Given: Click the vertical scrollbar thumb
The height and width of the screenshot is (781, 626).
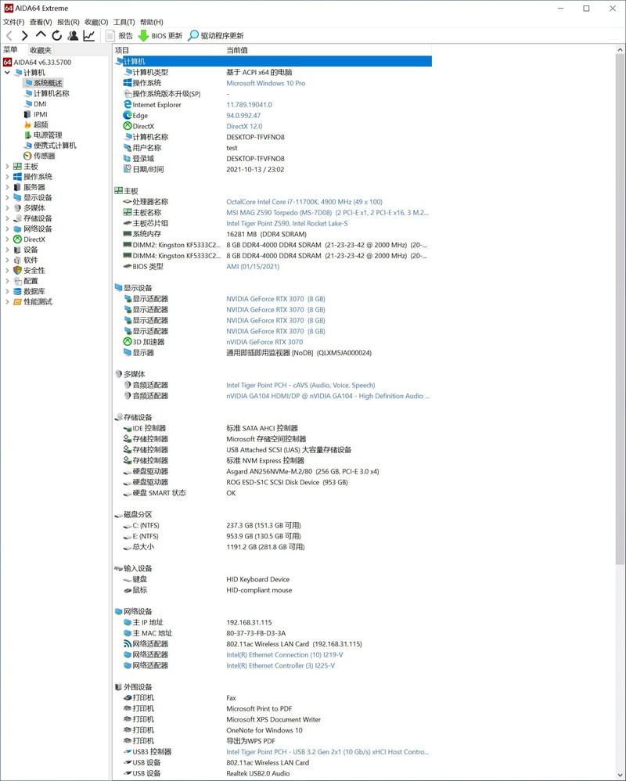Looking at the screenshot, I should 620,310.
